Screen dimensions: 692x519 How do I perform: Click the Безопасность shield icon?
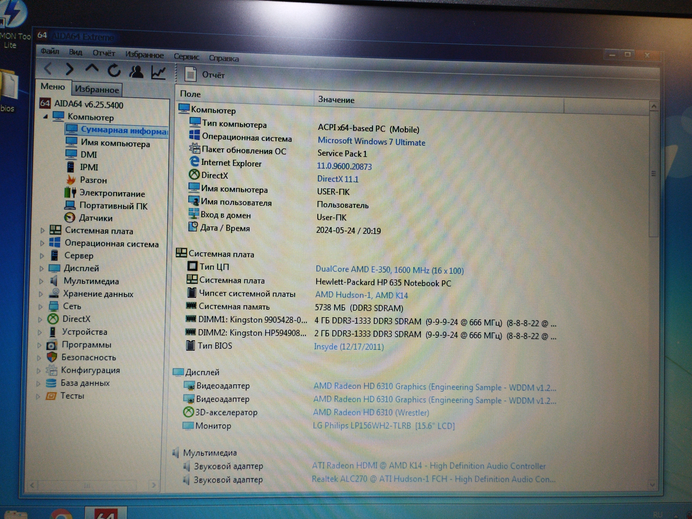point(52,357)
